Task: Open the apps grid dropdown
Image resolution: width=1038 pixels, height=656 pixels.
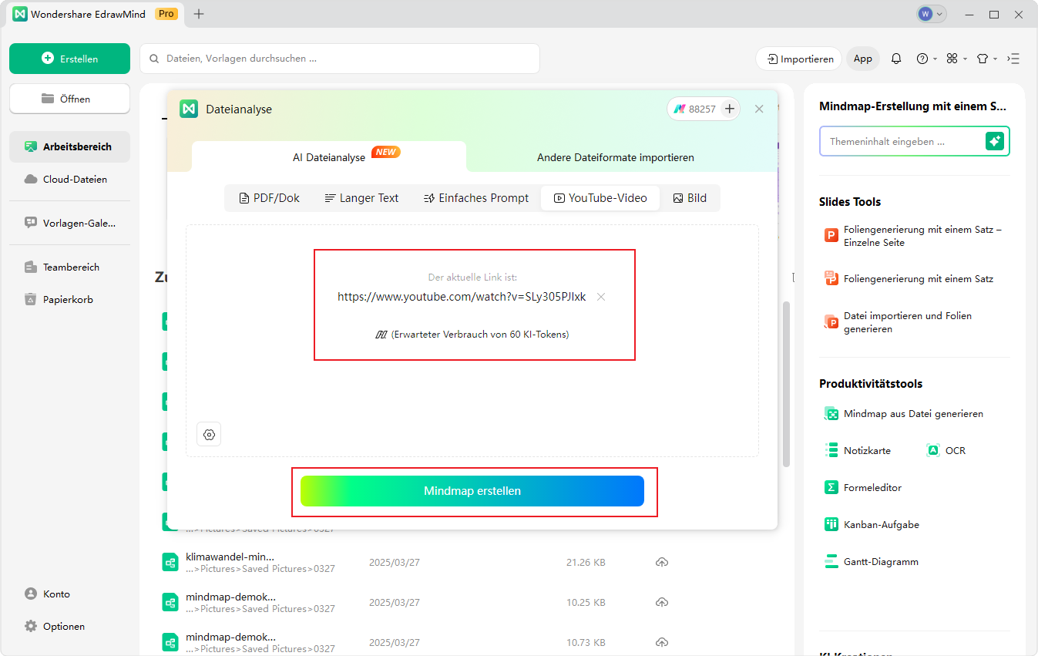Action: tap(956, 59)
